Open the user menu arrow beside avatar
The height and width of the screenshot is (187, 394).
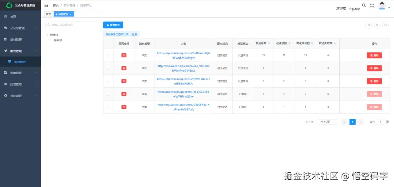pyautogui.click(x=389, y=8)
